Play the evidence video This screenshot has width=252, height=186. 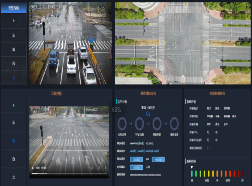[x=33, y=168]
